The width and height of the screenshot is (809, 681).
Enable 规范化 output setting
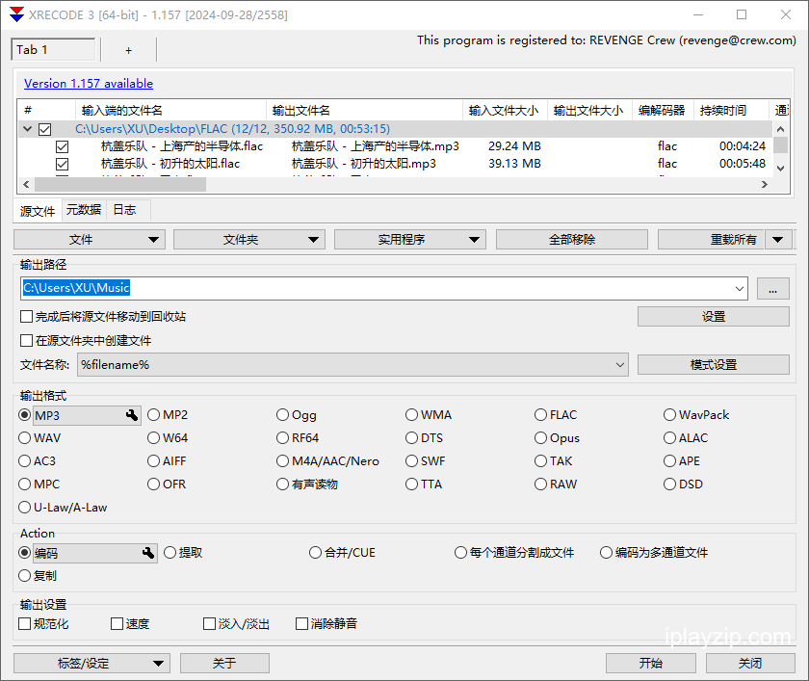24,624
